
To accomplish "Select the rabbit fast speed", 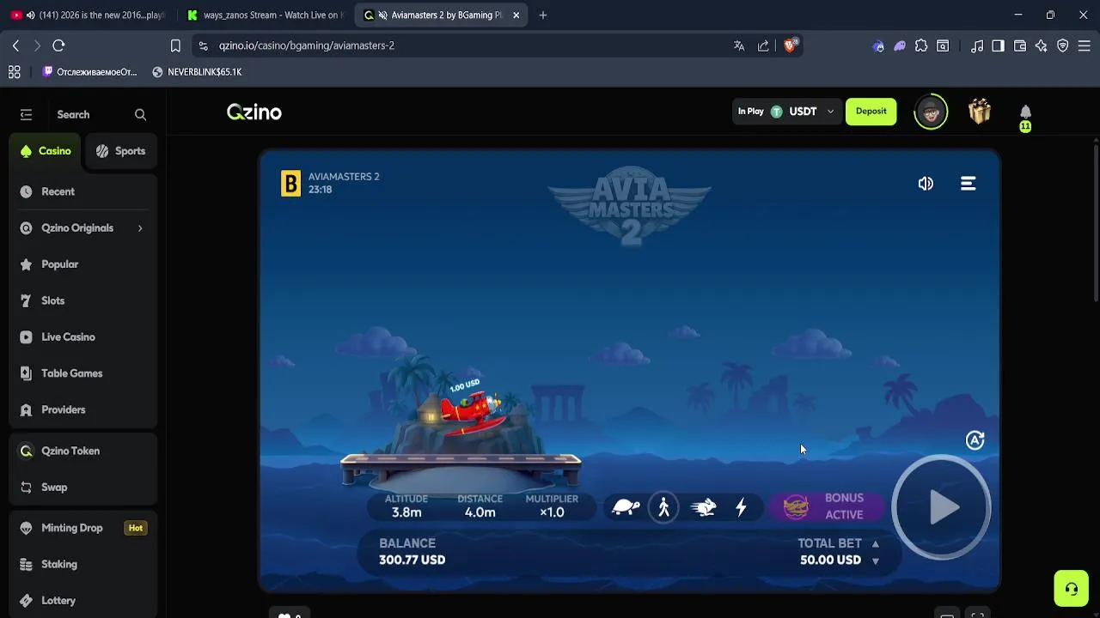I will (x=703, y=507).
